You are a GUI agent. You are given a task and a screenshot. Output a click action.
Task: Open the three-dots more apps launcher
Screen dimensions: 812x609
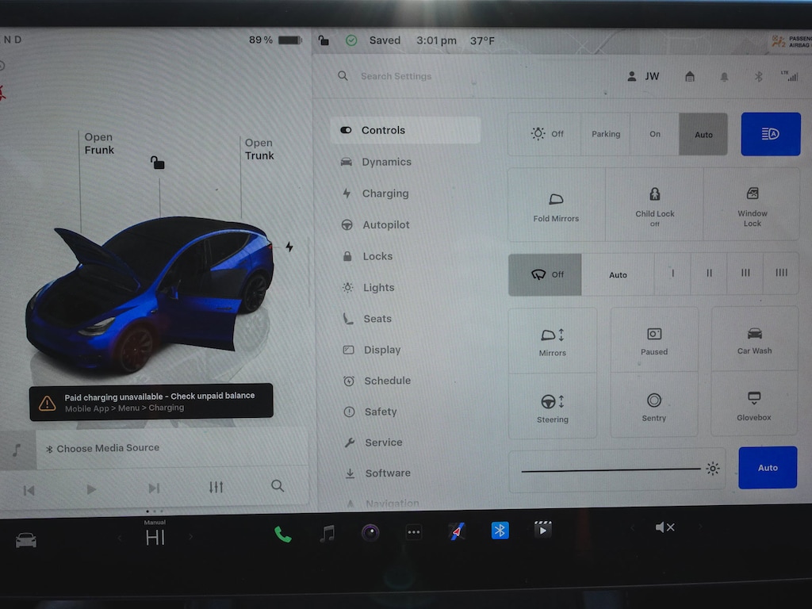tap(413, 533)
